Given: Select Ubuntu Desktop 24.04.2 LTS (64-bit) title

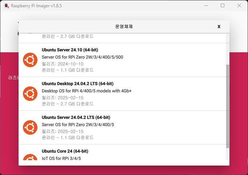Looking at the screenshot, I should pos(78,84).
